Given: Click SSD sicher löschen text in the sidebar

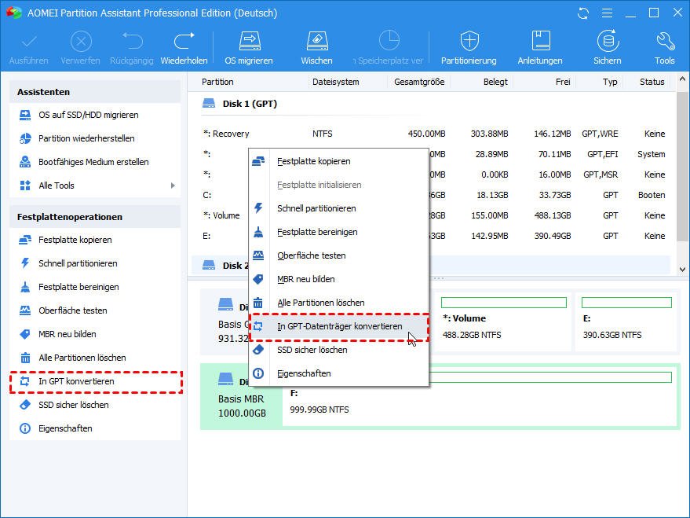Looking at the screenshot, I should pyautogui.click(x=74, y=405).
